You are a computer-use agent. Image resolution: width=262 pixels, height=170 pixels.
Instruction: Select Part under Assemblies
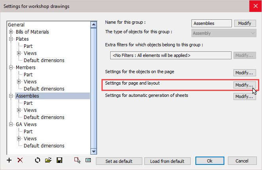pyautogui.click(x=28, y=103)
